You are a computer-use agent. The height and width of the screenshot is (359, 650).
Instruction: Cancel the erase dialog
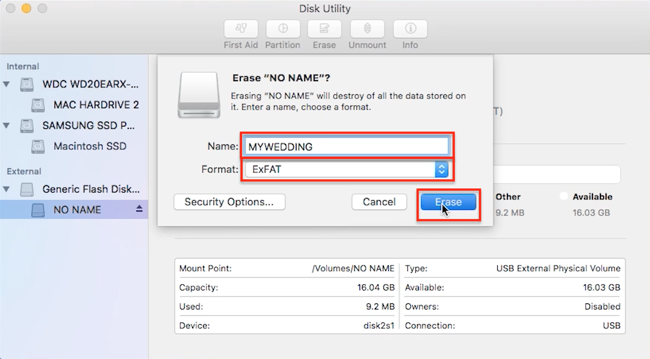[379, 202]
